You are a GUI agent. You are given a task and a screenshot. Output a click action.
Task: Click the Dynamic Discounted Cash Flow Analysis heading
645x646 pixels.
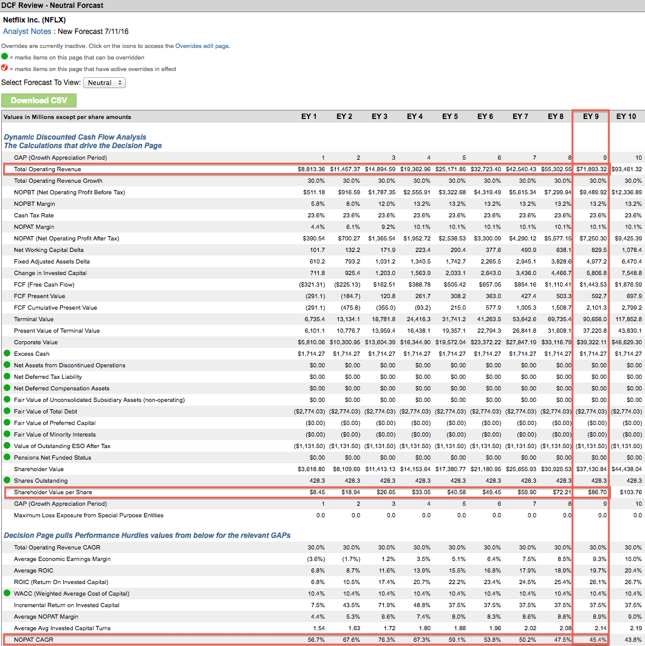point(75,137)
